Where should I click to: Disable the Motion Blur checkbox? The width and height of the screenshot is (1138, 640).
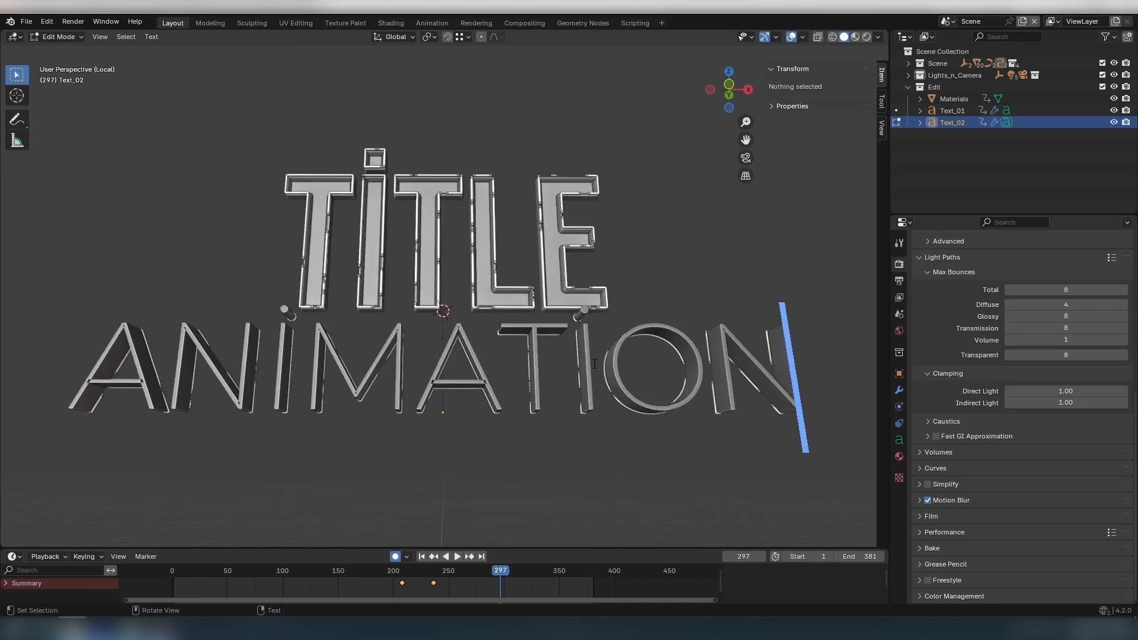coord(928,500)
